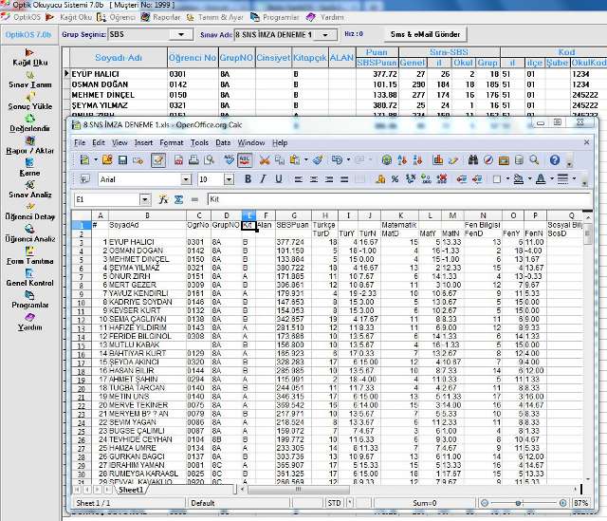Image resolution: width=607 pixels, height=521 pixels.
Task: Click the Sum sigma icon
Action: pyautogui.click(x=178, y=199)
